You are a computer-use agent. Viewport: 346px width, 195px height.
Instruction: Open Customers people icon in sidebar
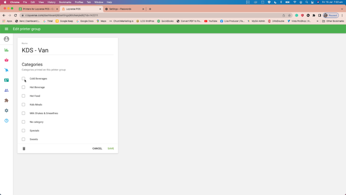6,90
